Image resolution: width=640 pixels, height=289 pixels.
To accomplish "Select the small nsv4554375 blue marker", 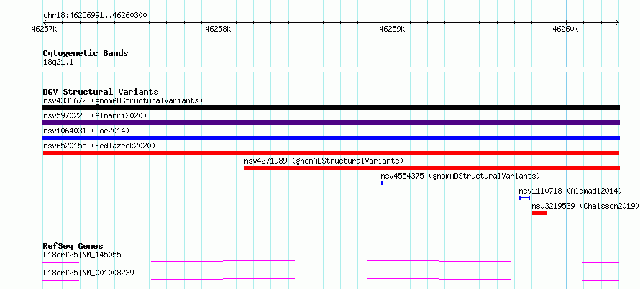I will tap(382, 183).
